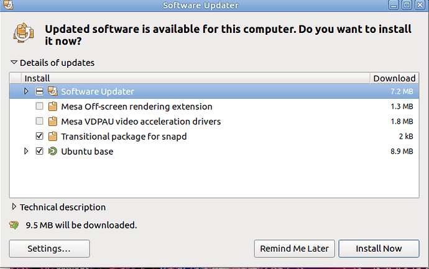Screen dimensions: 429x269
Task: Check Mesa VDPAU video acceleration drivers
Action: [x=39, y=121]
